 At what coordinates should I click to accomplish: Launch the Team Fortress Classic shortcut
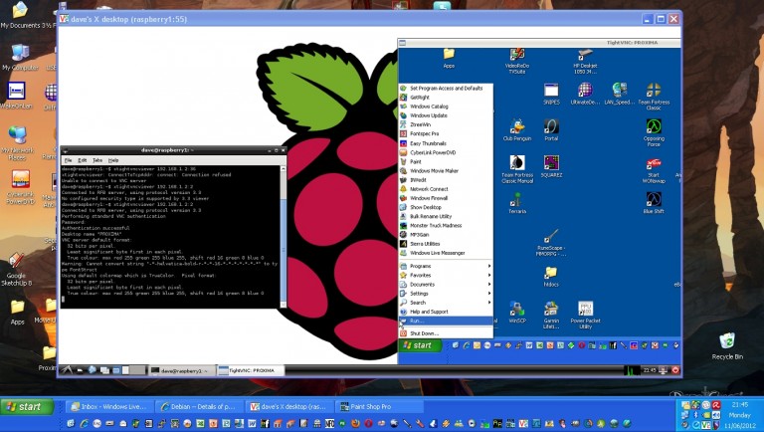click(x=654, y=96)
